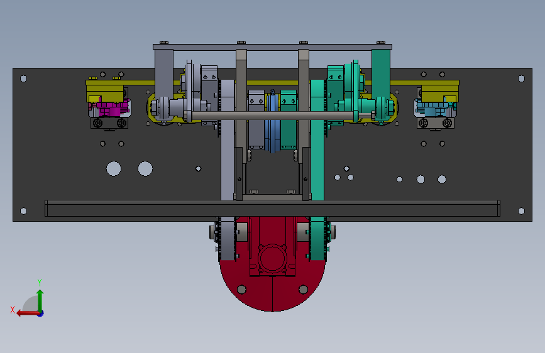Select the gray bearing block beside blue pulley

tap(256, 119)
